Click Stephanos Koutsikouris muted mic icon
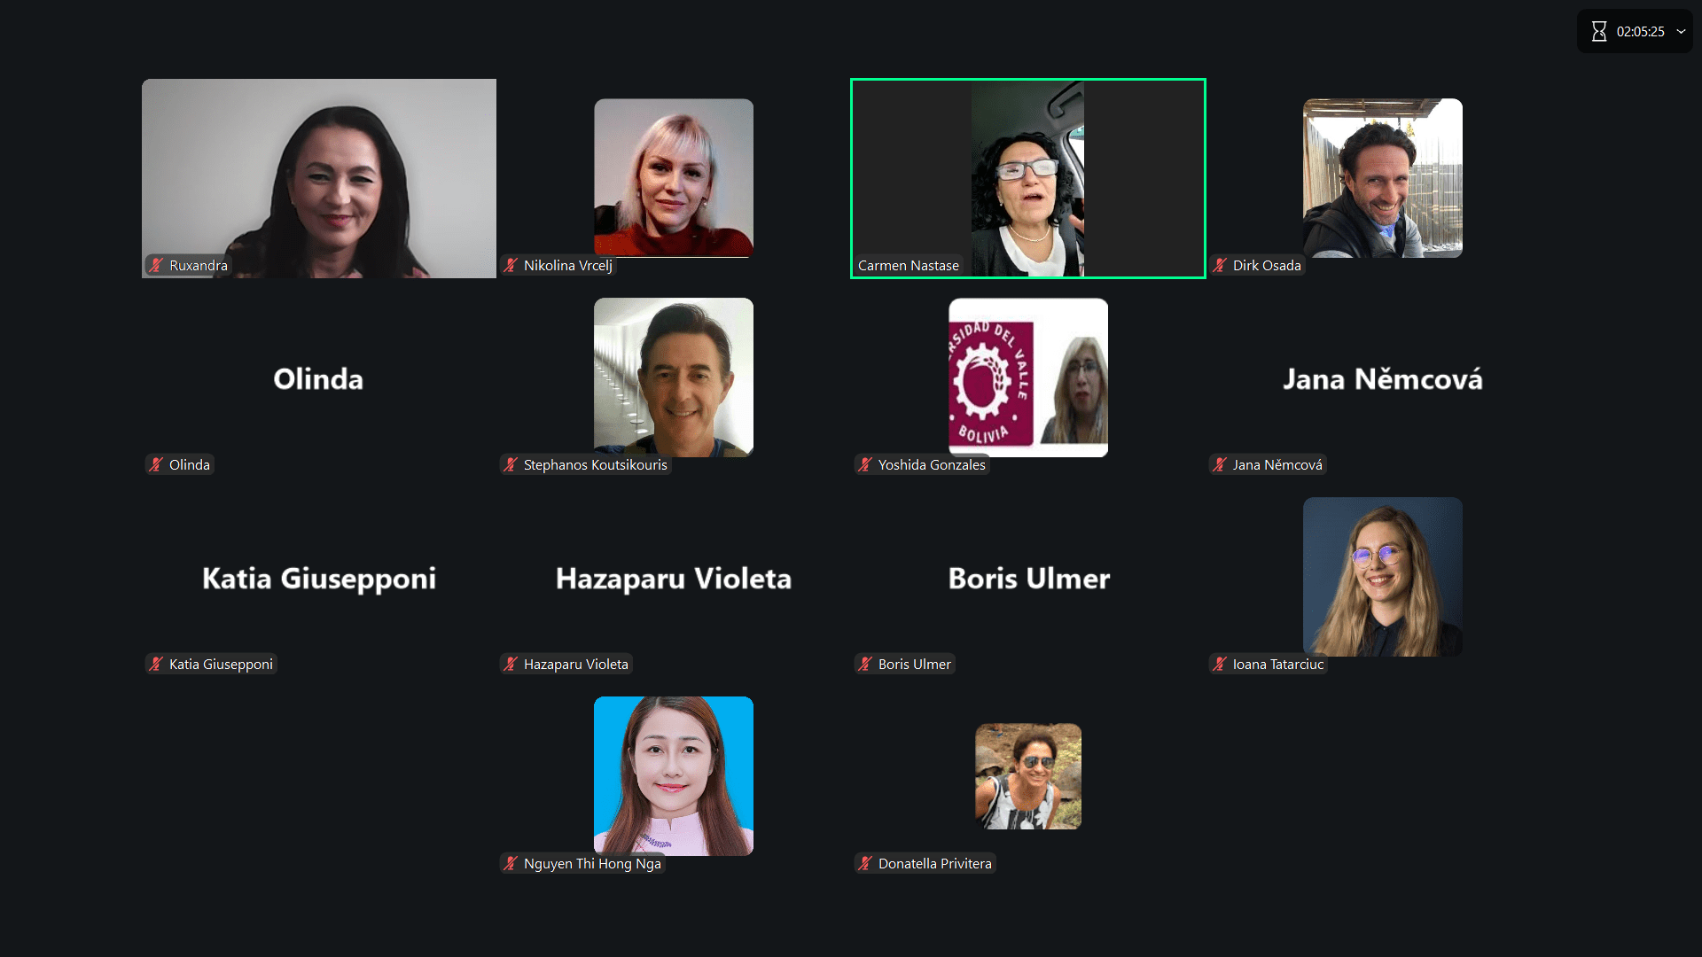The image size is (1702, 957). (511, 464)
